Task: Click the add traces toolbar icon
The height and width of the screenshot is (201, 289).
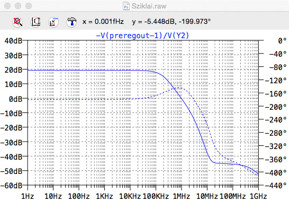Action: point(53,22)
